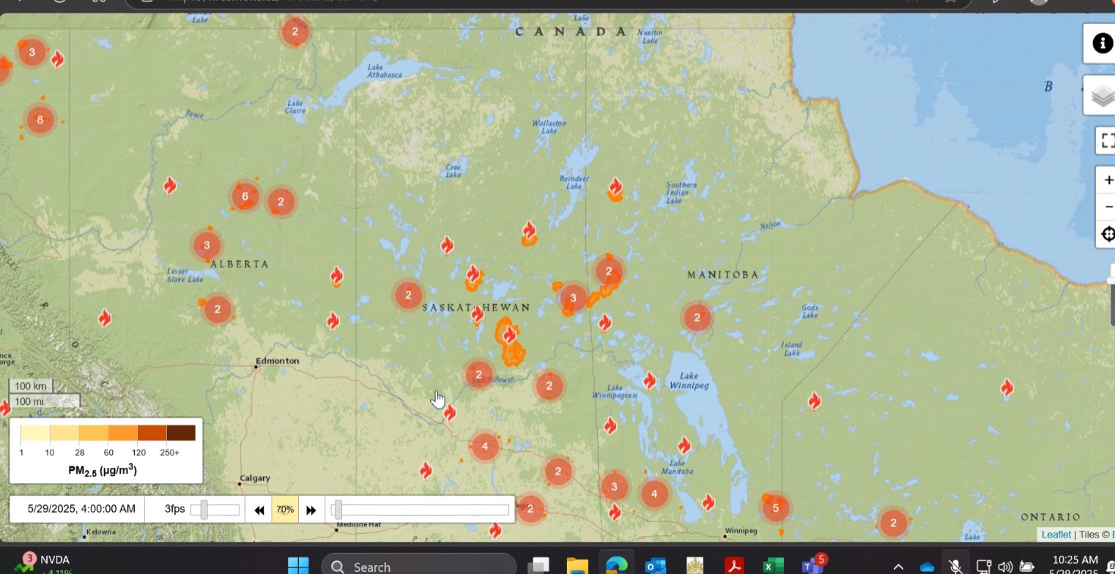This screenshot has height=574, width=1115.
Task: Open the Leaflet attribution link
Action: (1056, 535)
